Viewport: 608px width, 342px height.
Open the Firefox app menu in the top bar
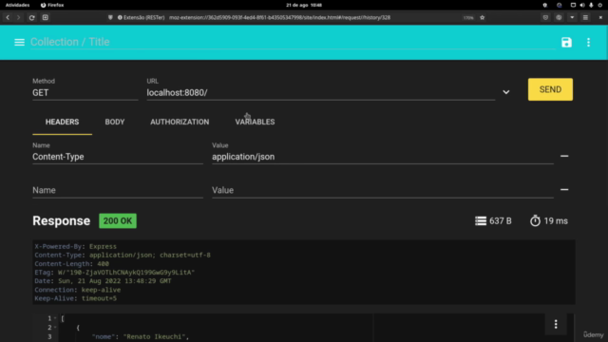click(52, 5)
